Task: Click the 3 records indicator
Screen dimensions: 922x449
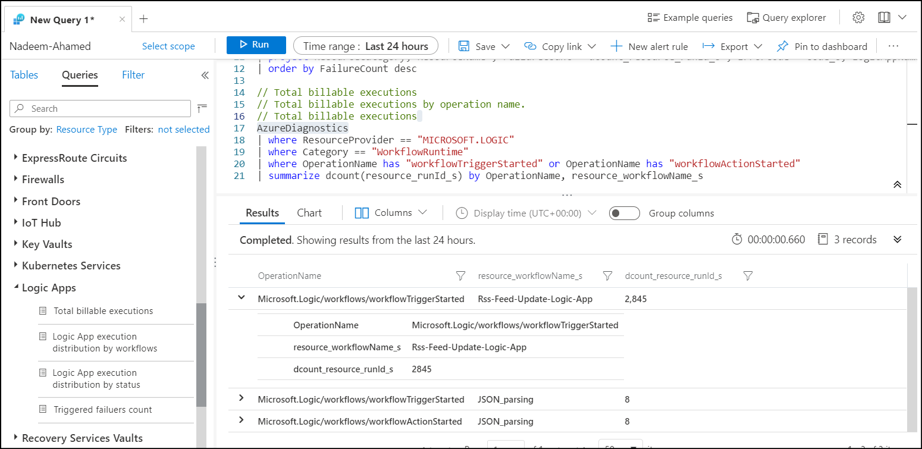Action: (848, 240)
